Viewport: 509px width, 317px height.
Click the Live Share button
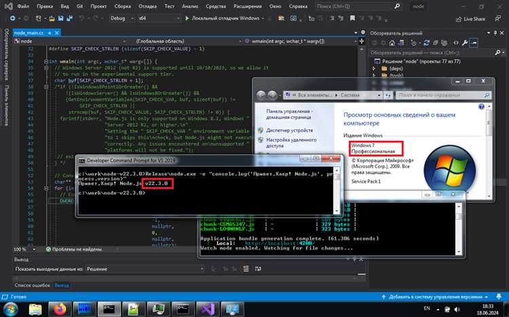(x=470, y=19)
